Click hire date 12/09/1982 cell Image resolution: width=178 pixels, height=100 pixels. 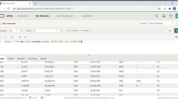pyautogui.click(x=95, y=71)
